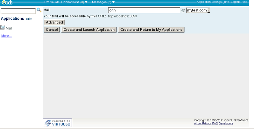Focus the mail name field containing john
The image size is (254, 129).
click(144, 10)
